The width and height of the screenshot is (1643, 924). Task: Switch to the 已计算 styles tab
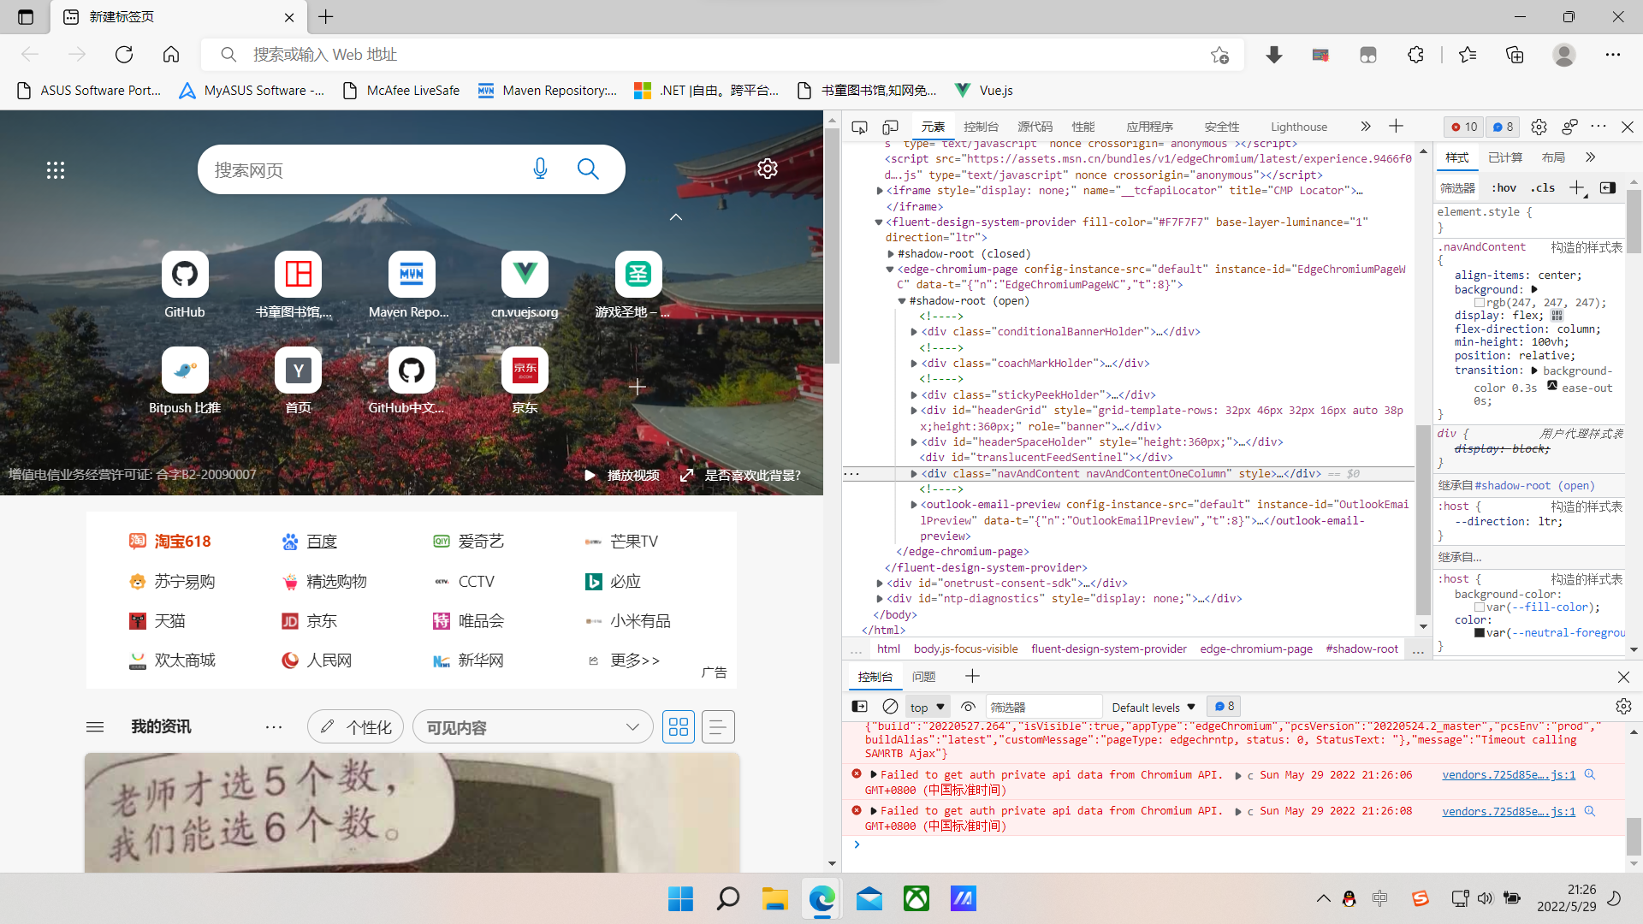tap(1505, 157)
